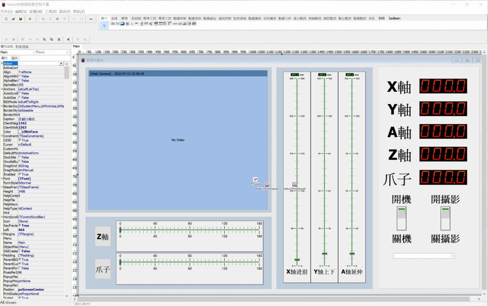Select the PiCamera component icon on form
Screen dimensions: 488x306
click(x=255, y=179)
